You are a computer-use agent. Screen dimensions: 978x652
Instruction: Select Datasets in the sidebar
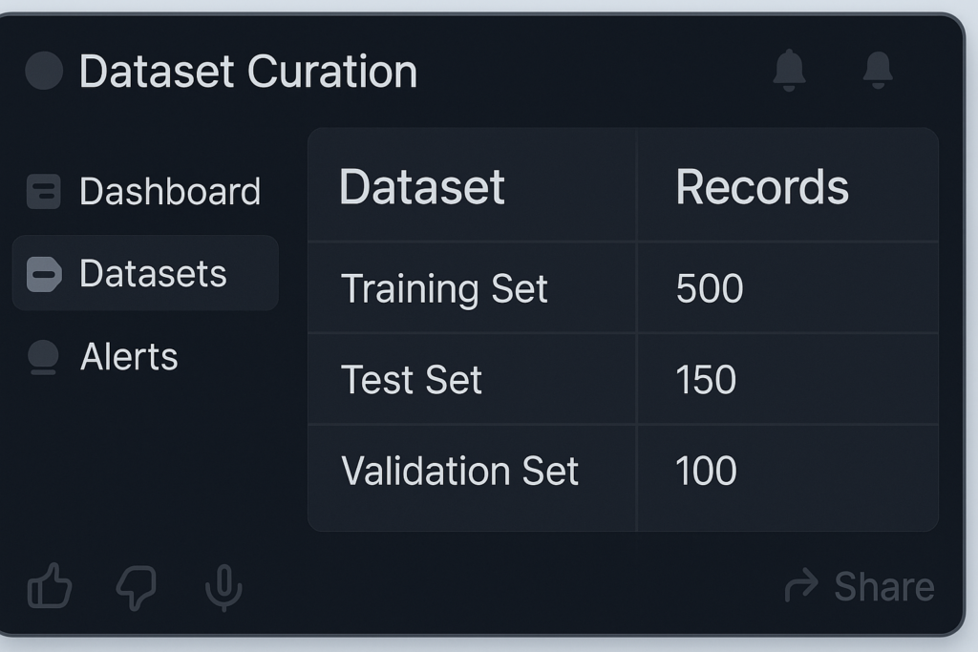click(x=153, y=274)
